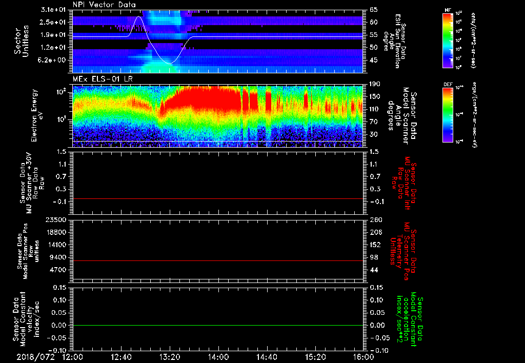Click the DEF color bar top tick value

click(x=459, y=88)
